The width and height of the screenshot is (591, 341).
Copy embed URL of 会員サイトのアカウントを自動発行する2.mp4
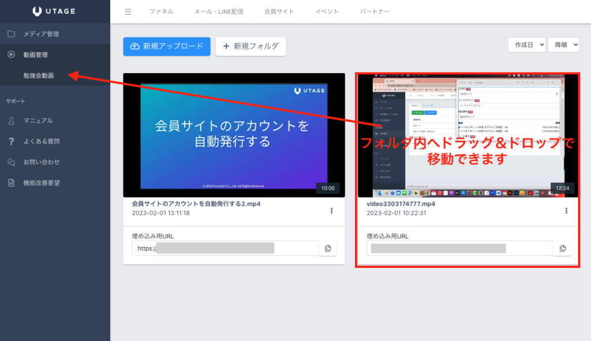point(327,248)
